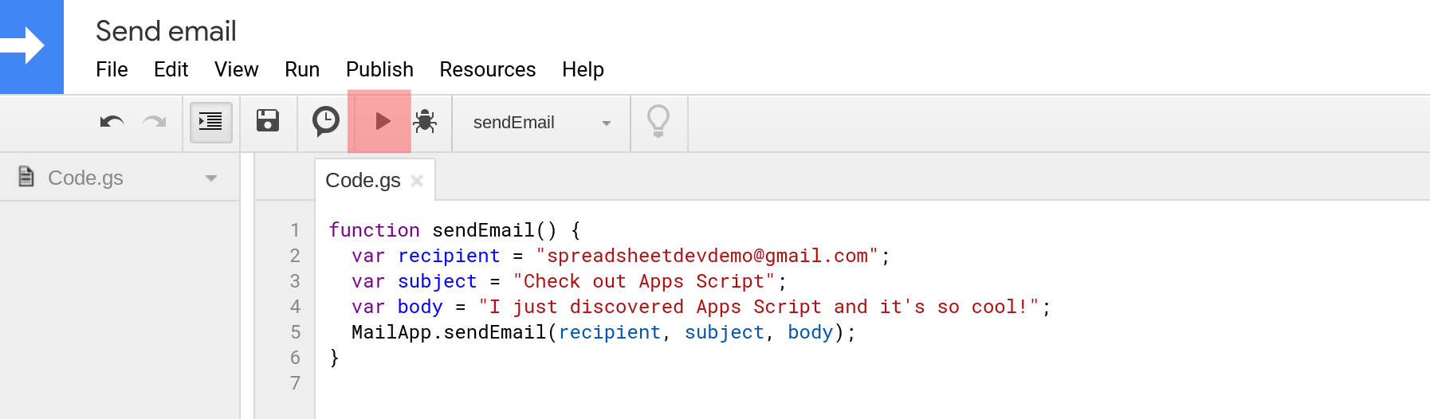Switch to the Code.gs editor tab
Image resolution: width=1430 pixels, height=419 pixels.
pos(363,181)
